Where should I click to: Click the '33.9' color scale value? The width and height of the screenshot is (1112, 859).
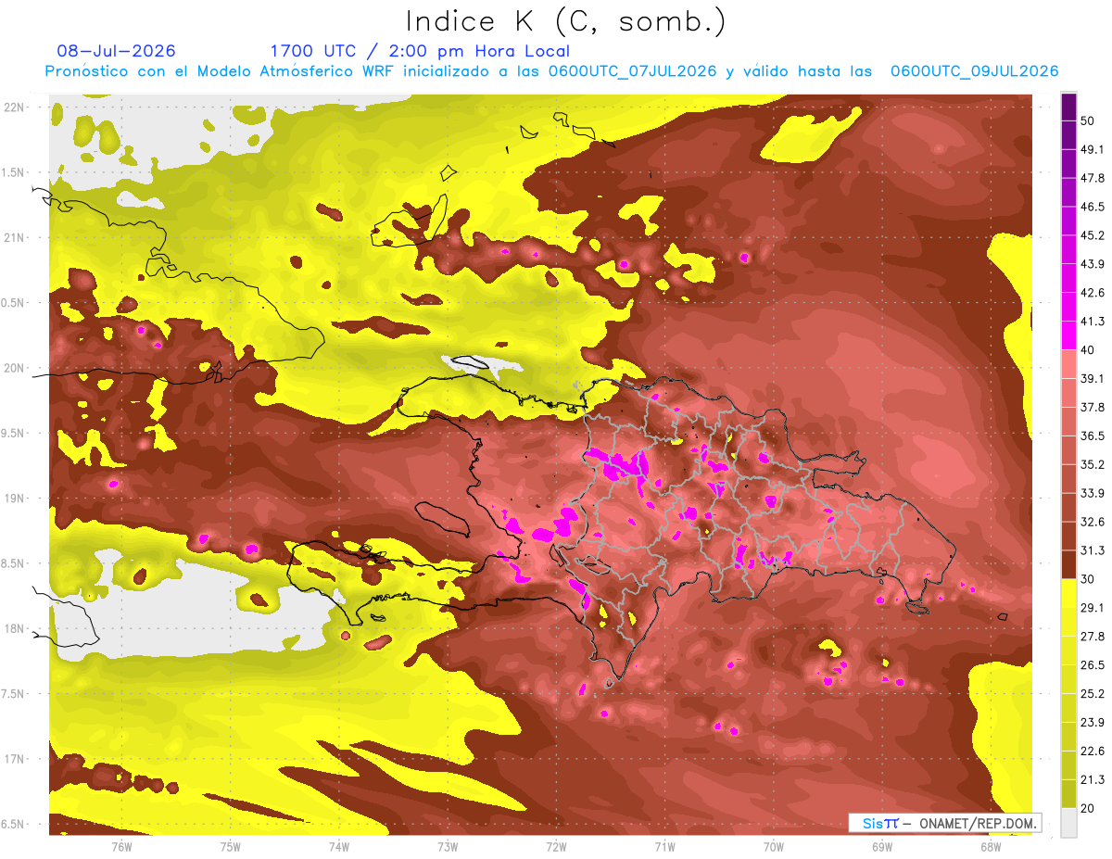coord(1092,493)
